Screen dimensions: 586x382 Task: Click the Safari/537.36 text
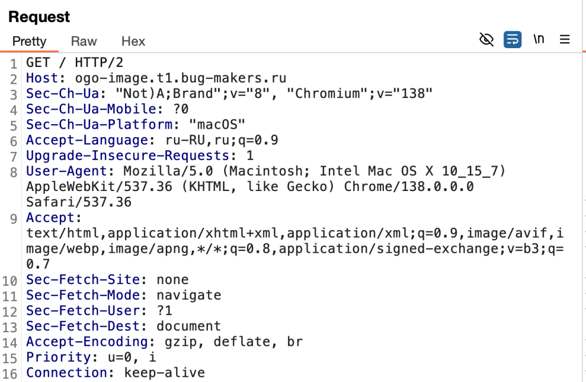pos(79,202)
